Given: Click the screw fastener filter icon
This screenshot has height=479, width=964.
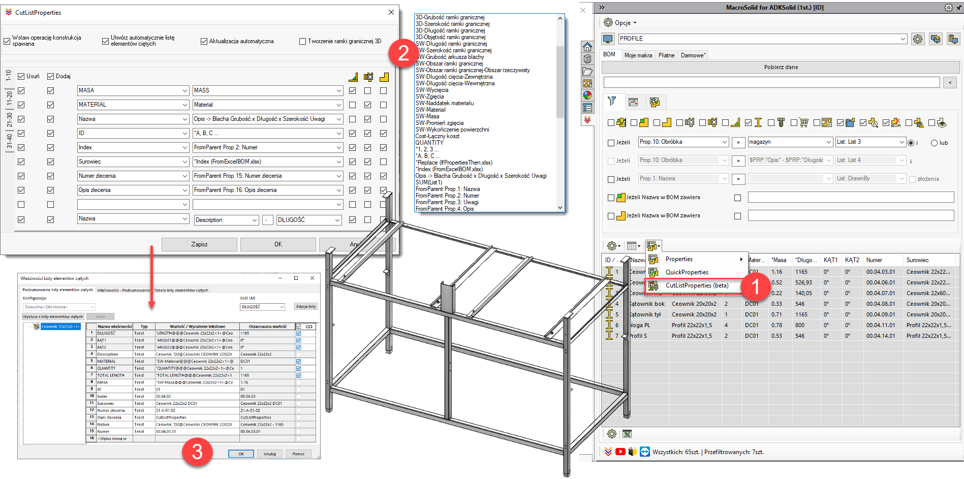Looking at the screenshot, I should pos(781,122).
